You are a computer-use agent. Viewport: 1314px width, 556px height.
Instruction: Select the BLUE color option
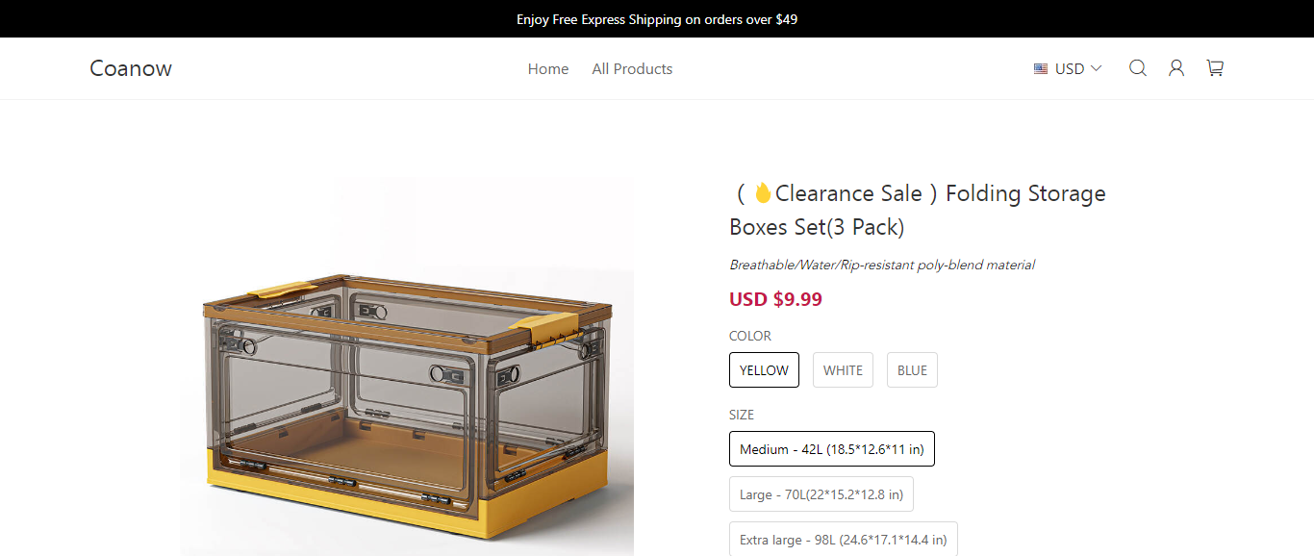click(912, 370)
